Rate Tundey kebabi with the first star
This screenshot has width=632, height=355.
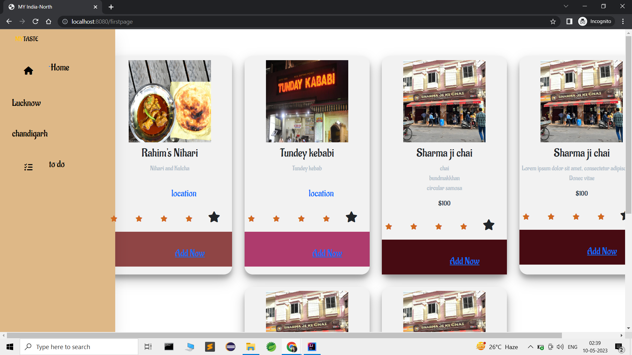251,219
